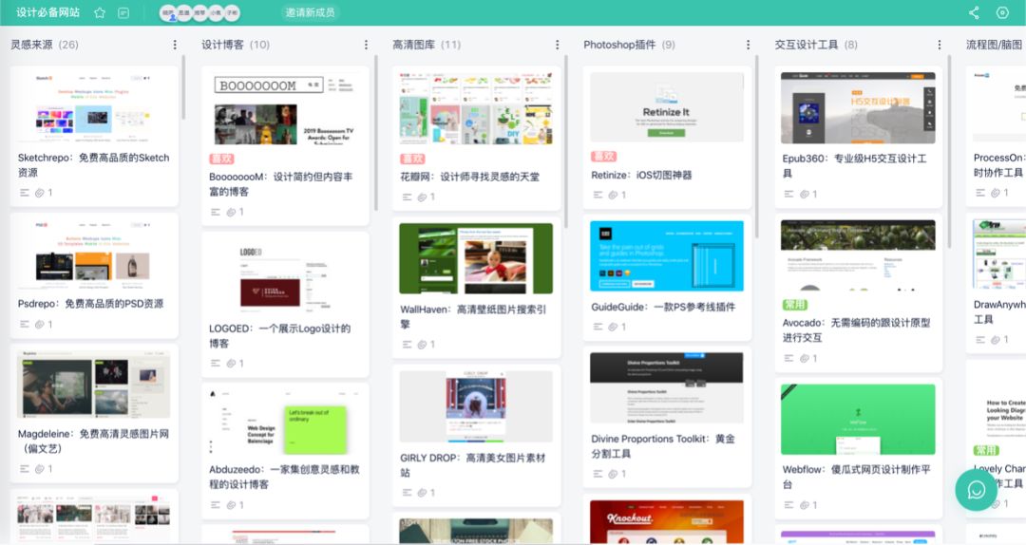Click attachment icon on the Abduzeedo card
The image size is (1026, 545).
(x=231, y=504)
